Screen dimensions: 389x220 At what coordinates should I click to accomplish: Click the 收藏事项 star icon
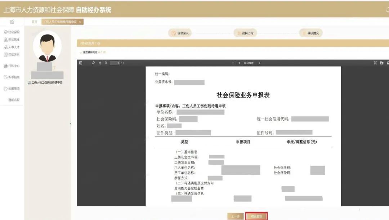click(5, 89)
